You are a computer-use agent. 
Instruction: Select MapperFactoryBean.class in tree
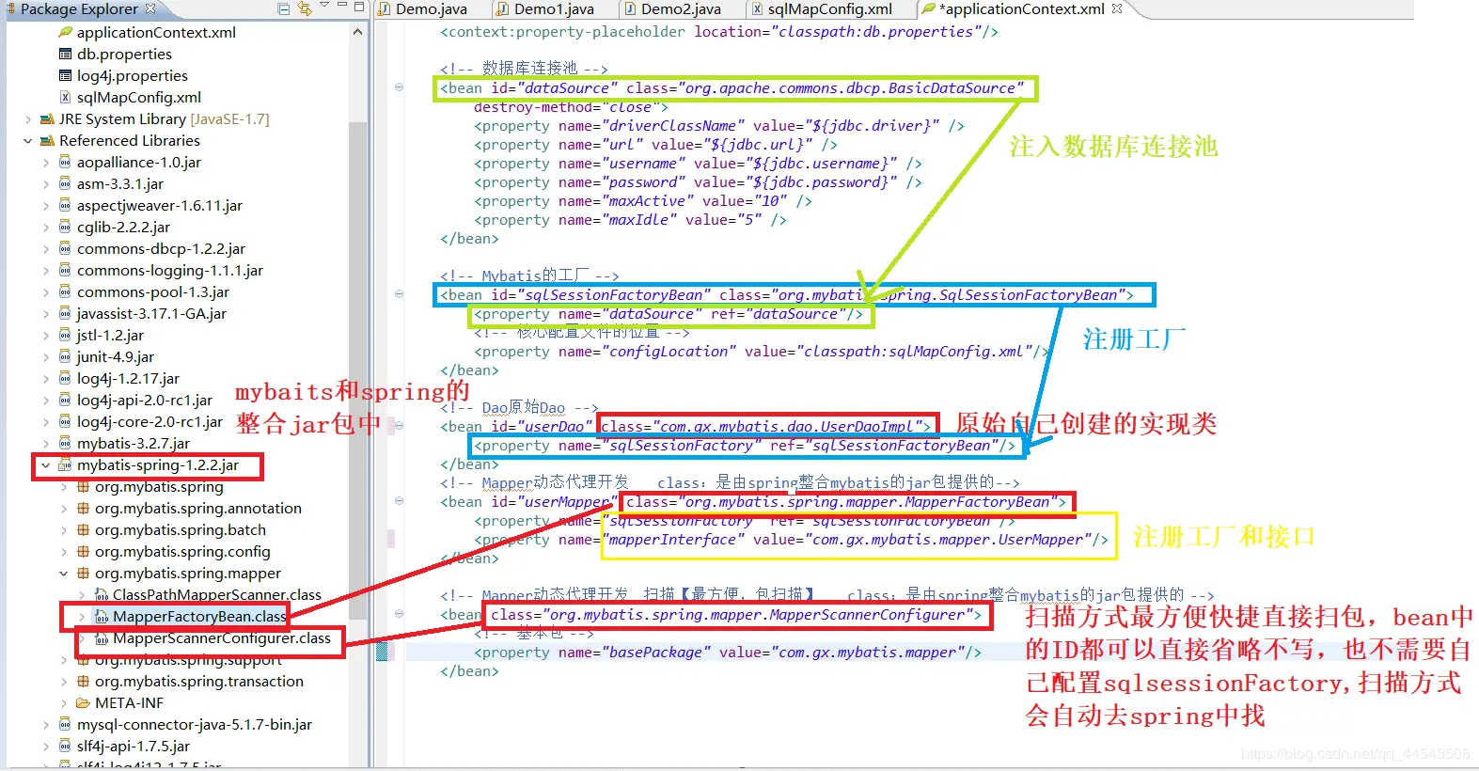point(198,616)
